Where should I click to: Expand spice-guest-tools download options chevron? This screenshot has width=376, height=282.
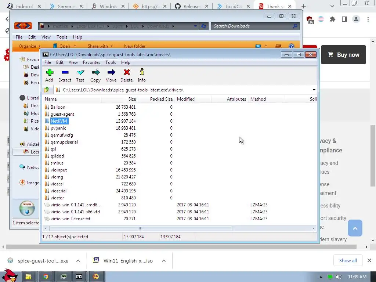(78, 261)
